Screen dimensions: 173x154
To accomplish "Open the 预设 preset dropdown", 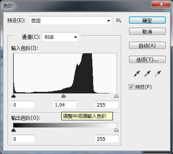I will 71,20.
